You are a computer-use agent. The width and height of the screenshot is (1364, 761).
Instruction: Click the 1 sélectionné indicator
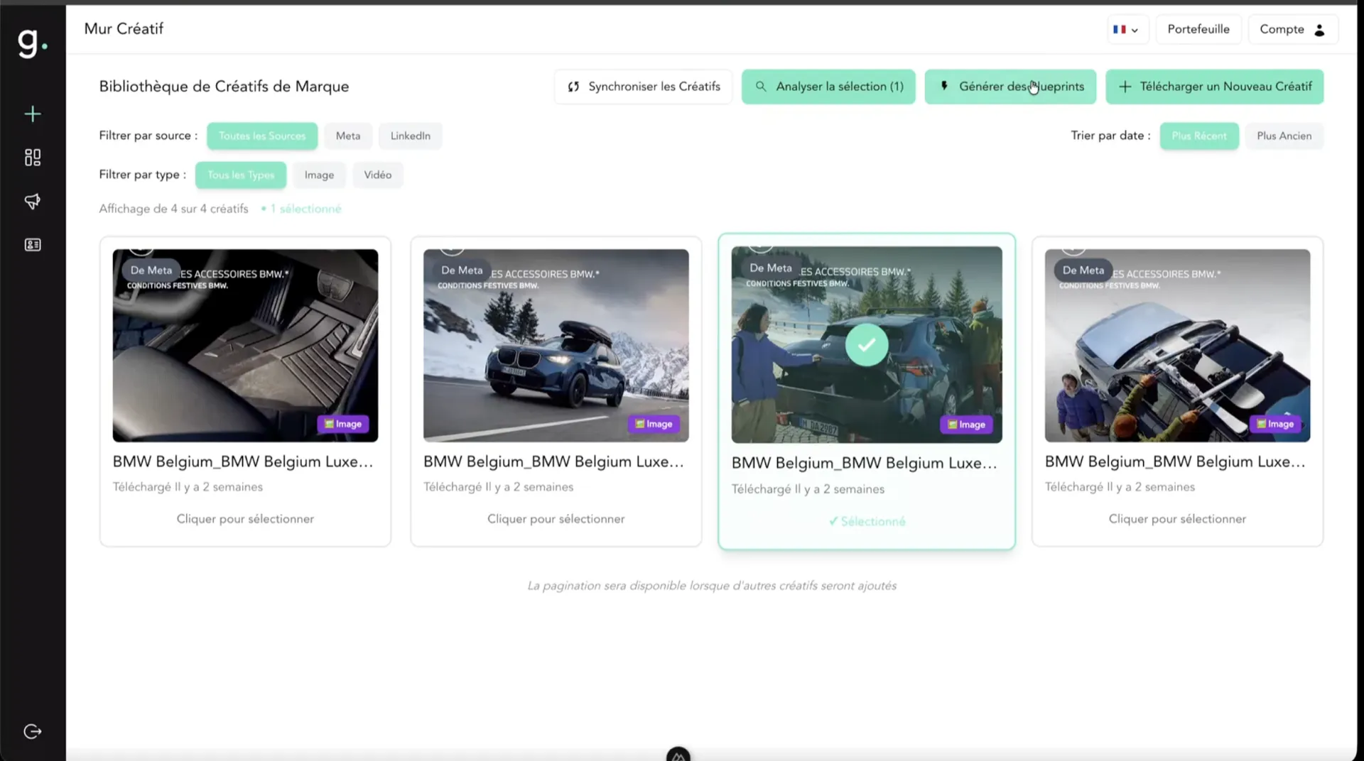302,209
